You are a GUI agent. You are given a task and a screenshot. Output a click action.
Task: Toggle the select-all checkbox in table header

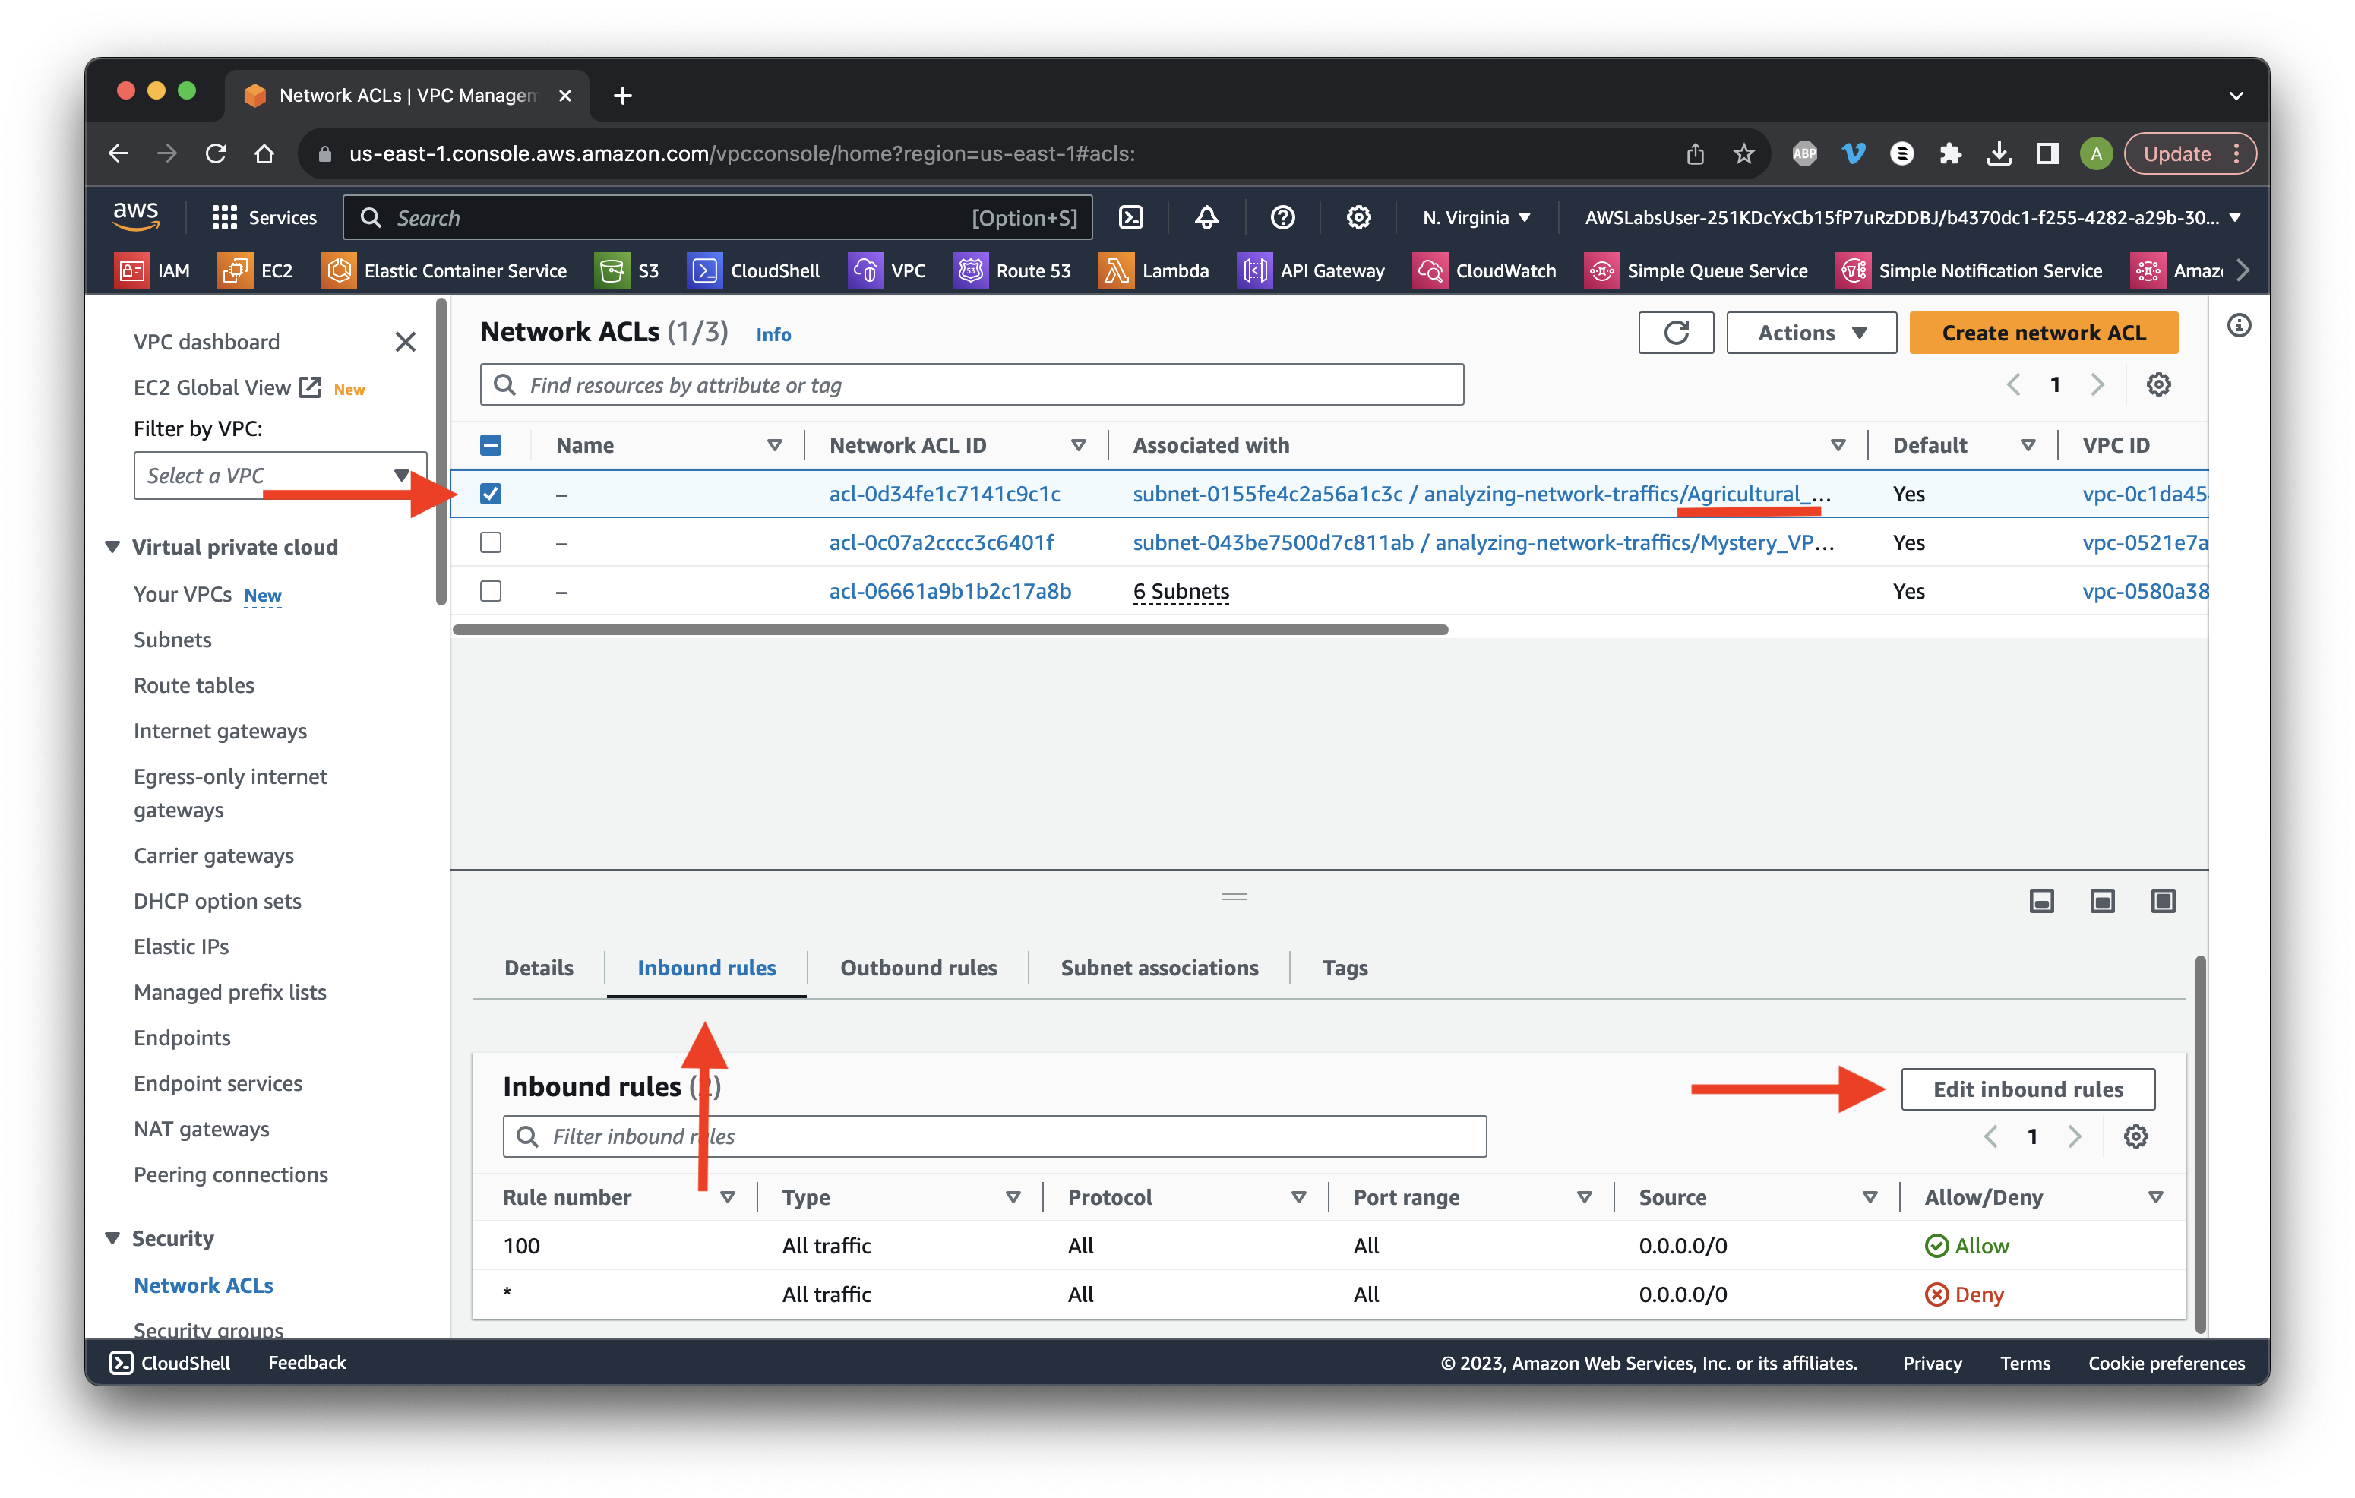491,445
